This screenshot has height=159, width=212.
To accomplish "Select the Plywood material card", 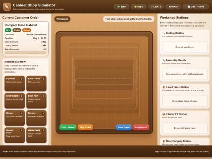I will [x=15, y=83].
